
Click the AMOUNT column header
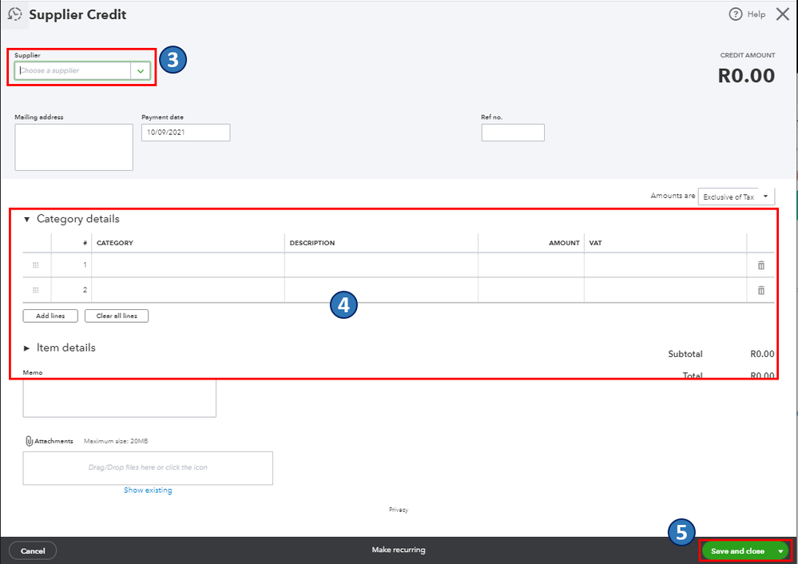[564, 243]
